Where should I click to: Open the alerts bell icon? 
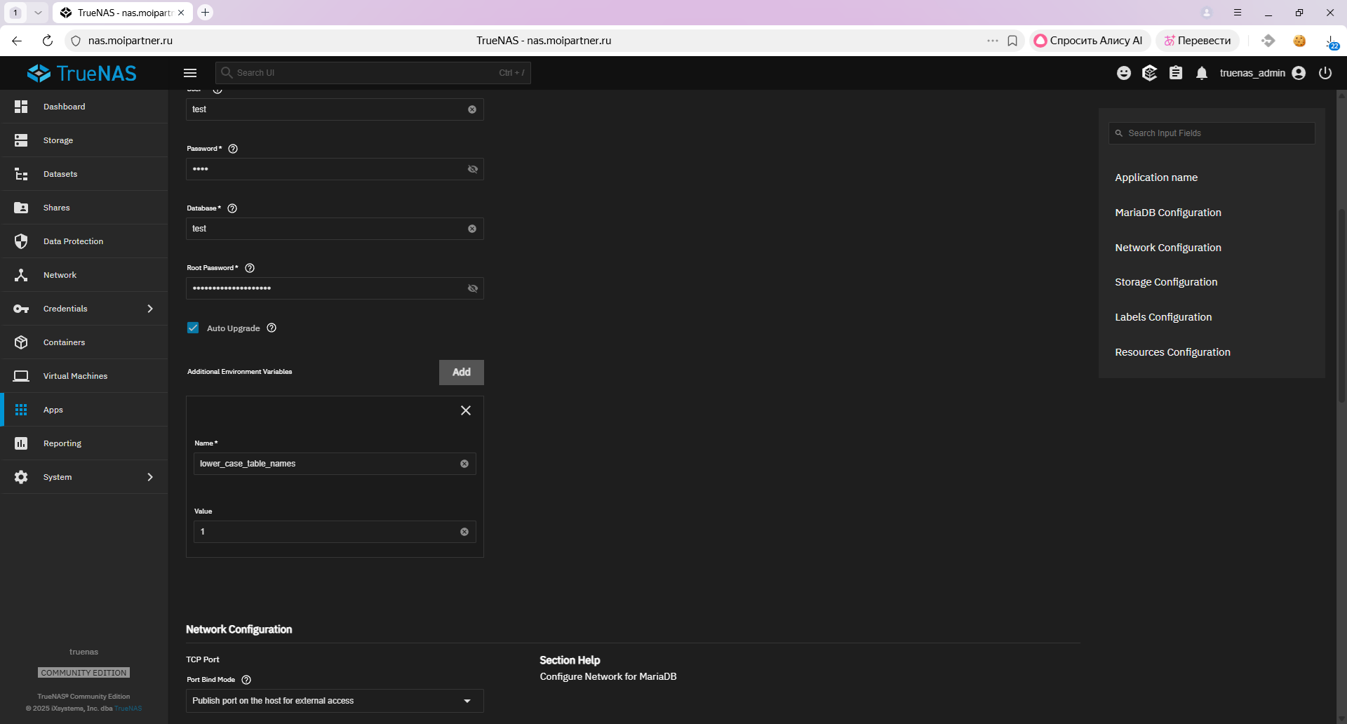[1202, 73]
